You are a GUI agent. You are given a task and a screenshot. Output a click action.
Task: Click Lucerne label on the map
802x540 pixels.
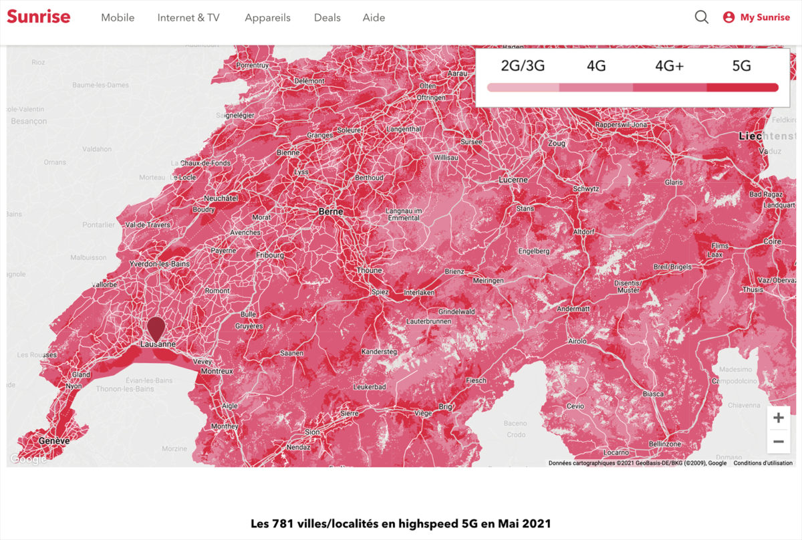(x=513, y=180)
